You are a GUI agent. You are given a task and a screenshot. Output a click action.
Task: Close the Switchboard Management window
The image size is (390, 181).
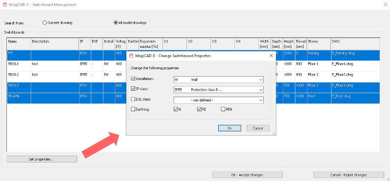[x=386, y=4]
